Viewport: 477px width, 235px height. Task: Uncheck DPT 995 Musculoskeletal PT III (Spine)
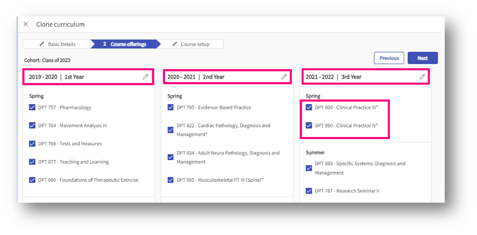pyautogui.click(x=171, y=180)
